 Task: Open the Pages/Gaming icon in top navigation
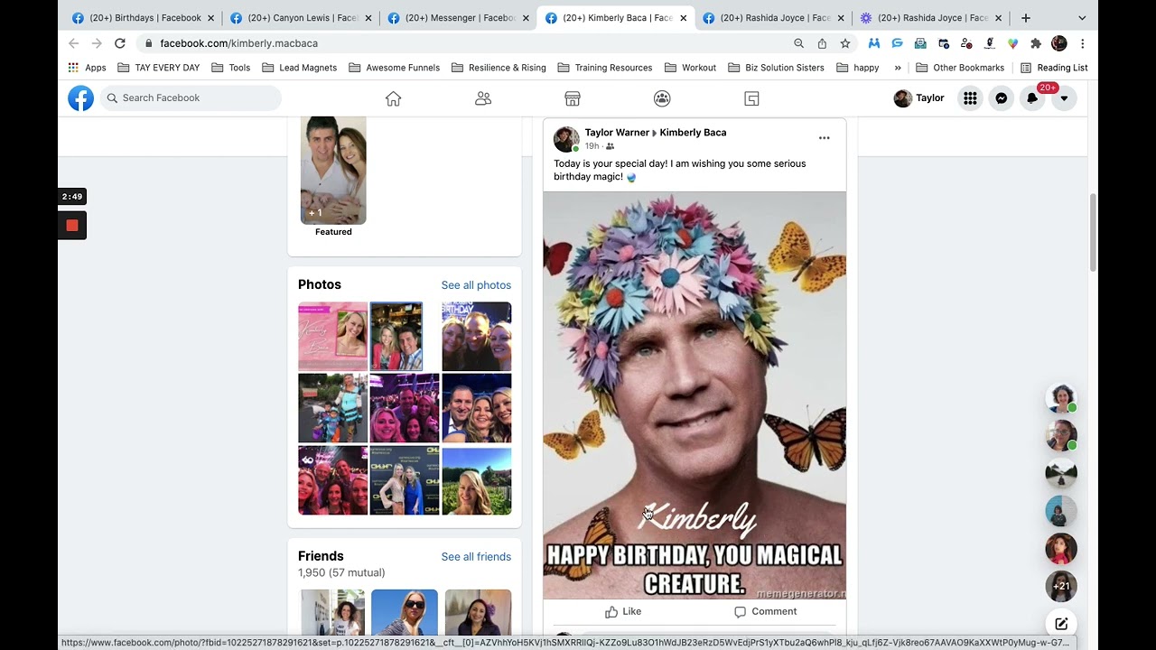pyautogui.click(x=751, y=98)
